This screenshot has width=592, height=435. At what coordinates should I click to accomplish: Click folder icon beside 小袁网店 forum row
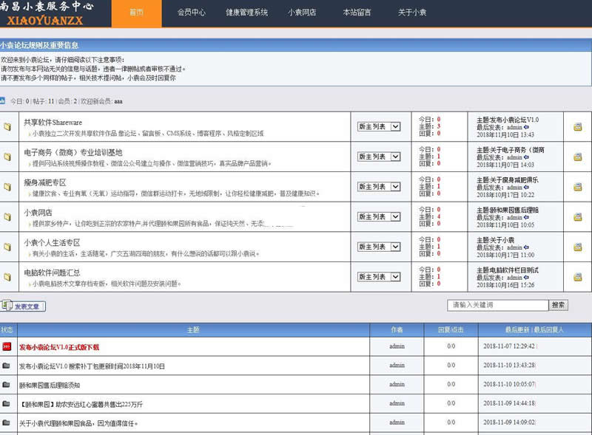[x=7, y=216]
